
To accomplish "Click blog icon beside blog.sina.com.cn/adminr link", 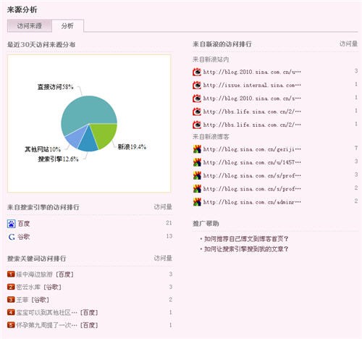I will [x=197, y=202].
